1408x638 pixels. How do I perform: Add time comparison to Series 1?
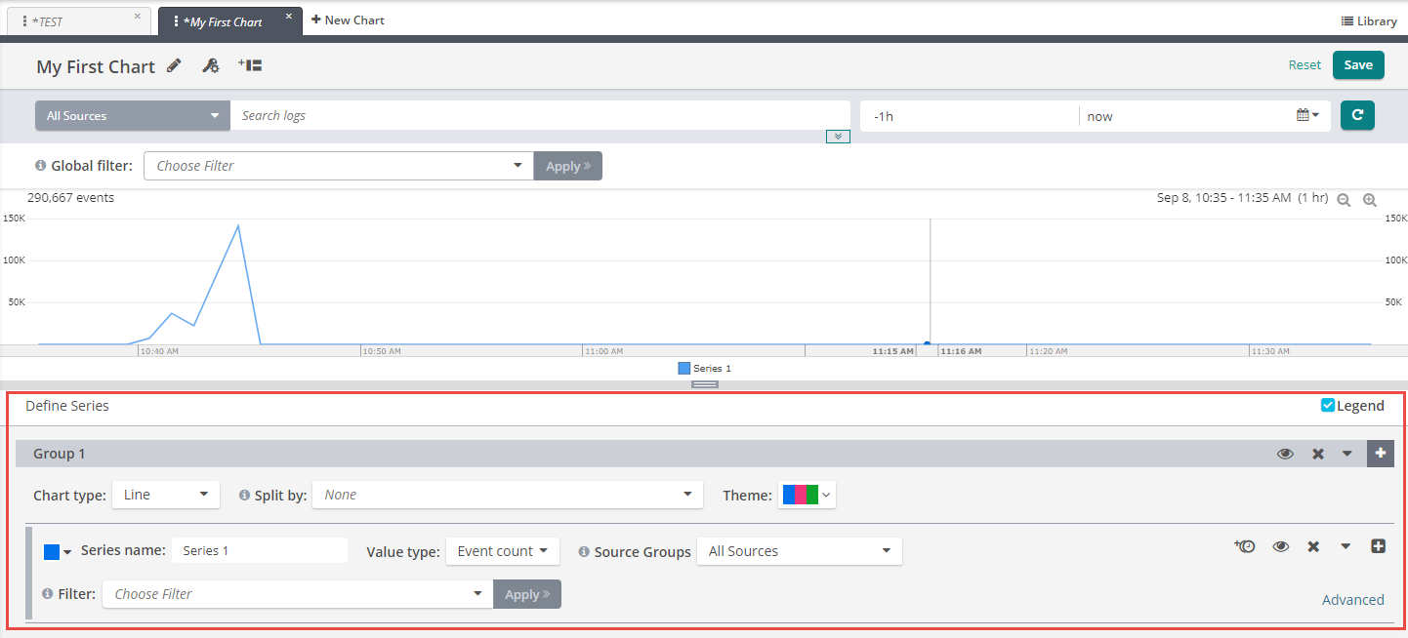pos(1244,546)
